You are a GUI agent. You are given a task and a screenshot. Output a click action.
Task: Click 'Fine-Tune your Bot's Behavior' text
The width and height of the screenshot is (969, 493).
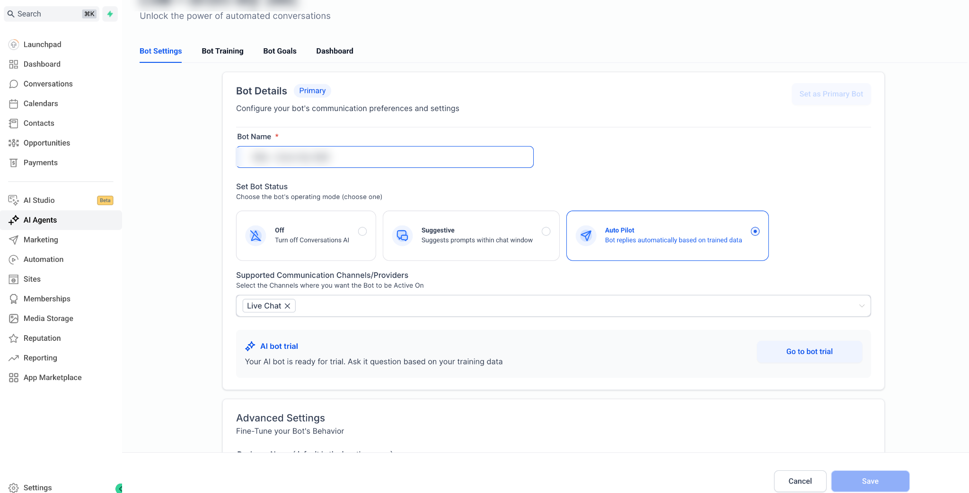[x=290, y=431]
